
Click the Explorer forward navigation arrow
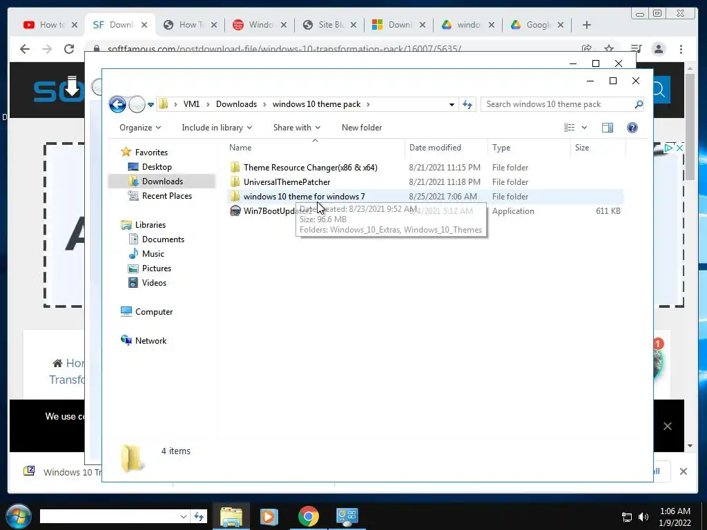(137, 105)
